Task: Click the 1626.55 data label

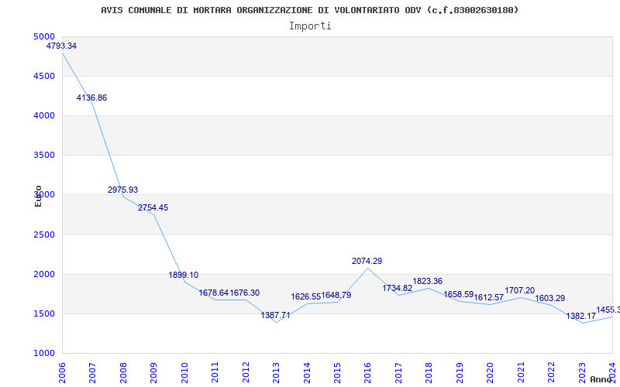Action: [305, 297]
